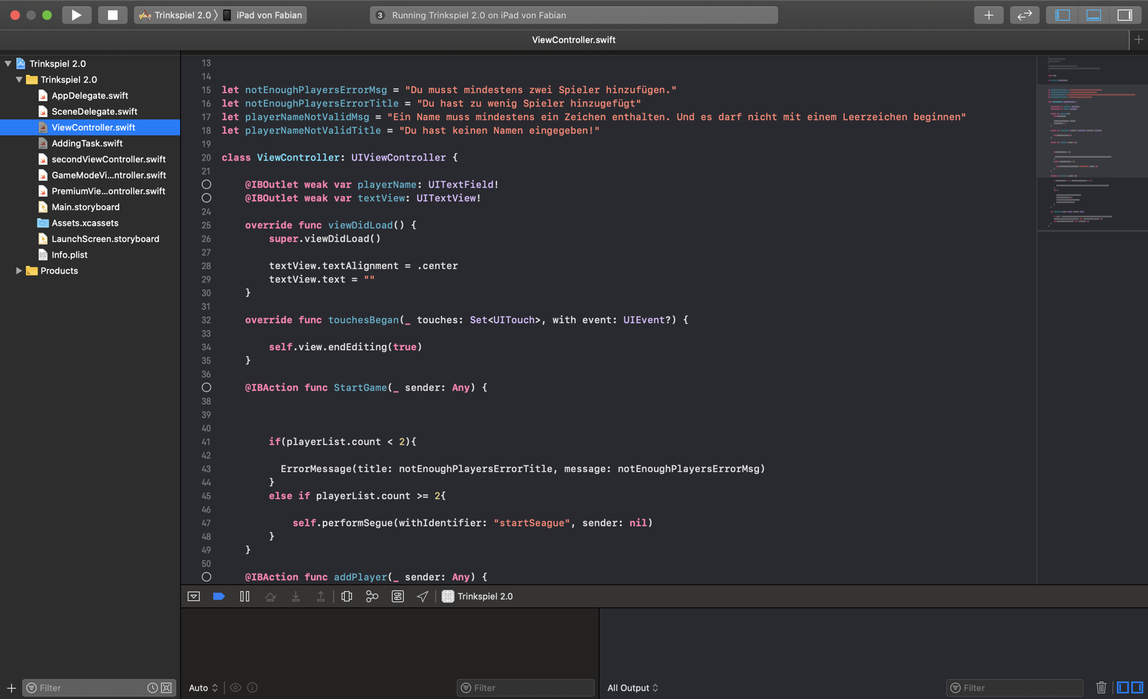1148x699 pixels.
Task: Click Simulate Location arrow icon
Action: click(422, 596)
